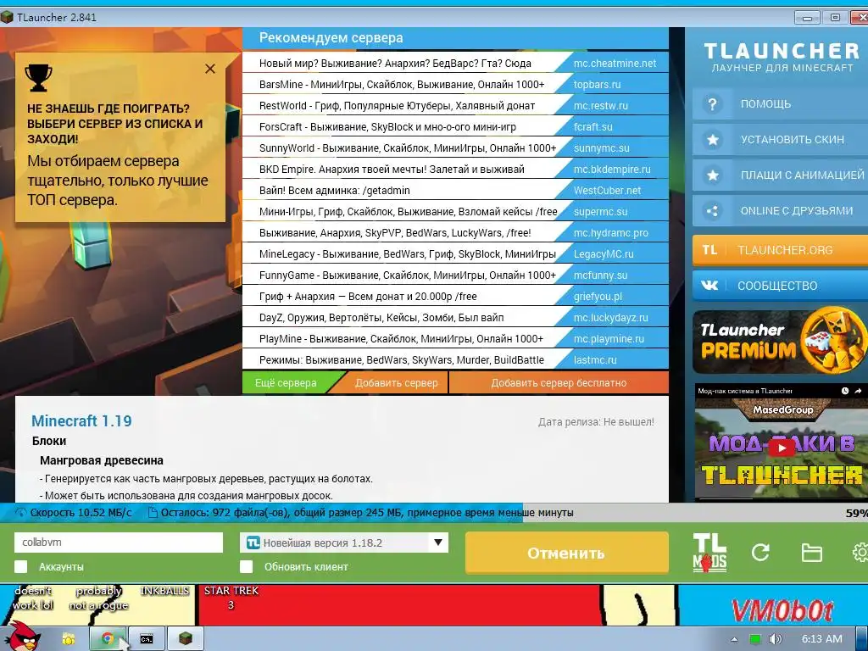This screenshot has width=868, height=651.
Task: Click the download progress bar
Action: tap(434, 513)
